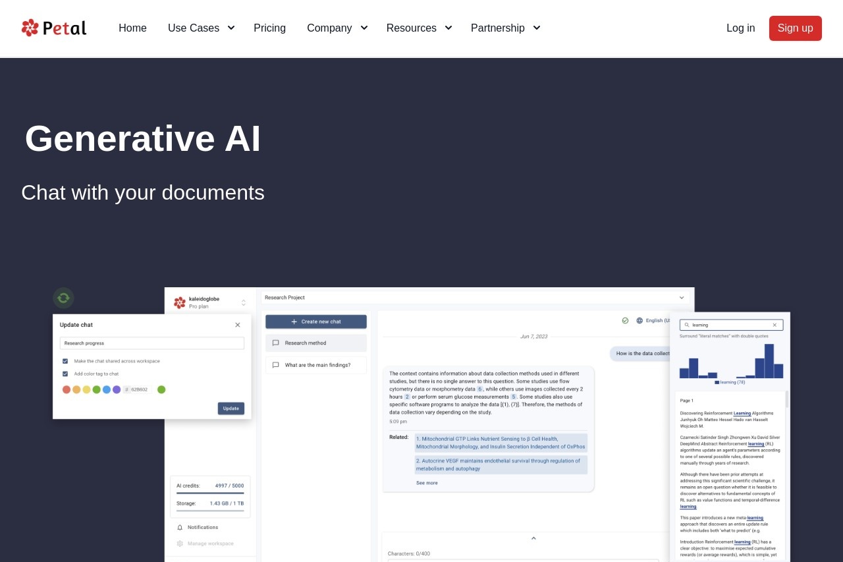
Task: Pick the first green tag swatch in row
Action: (x=97, y=389)
